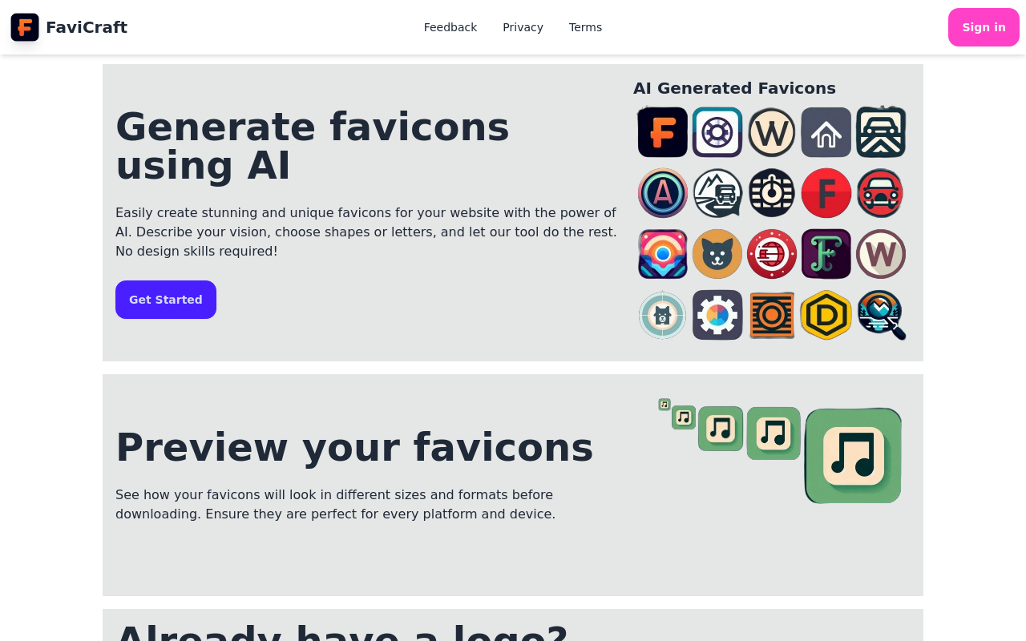Click the FaviCraft brand name text
This screenshot has height=641, width=1026.
coord(87,27)
